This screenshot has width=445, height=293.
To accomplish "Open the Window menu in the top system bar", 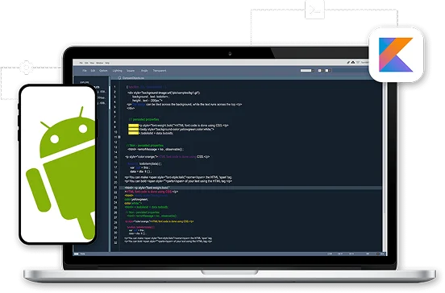I will click(100, 63).
